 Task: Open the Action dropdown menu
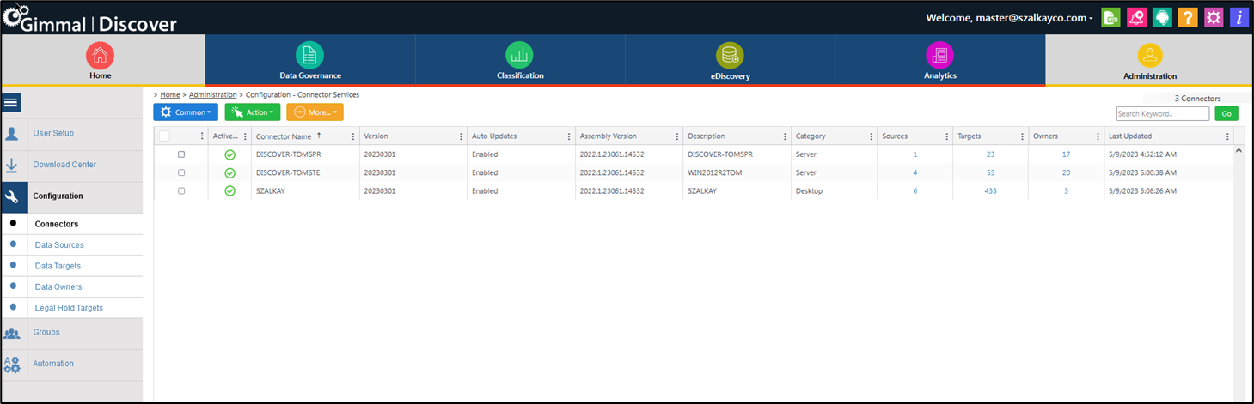click(252, 112)
